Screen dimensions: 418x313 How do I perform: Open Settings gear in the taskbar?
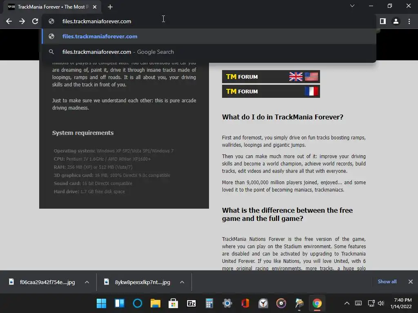pyautogui.click(x=227, y=303)
